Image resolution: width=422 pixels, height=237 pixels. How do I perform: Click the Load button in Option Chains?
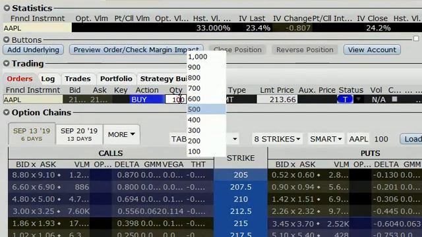tap(411, 139)
